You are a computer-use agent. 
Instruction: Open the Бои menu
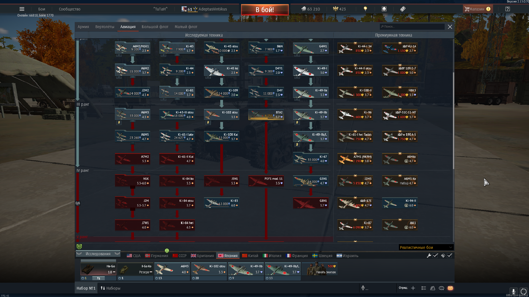tap(42, 9)
